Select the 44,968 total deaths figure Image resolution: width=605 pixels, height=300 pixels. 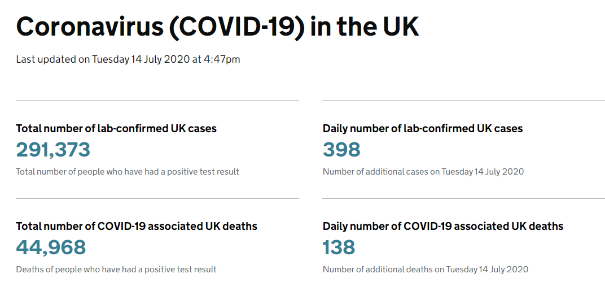click(51, 247)
